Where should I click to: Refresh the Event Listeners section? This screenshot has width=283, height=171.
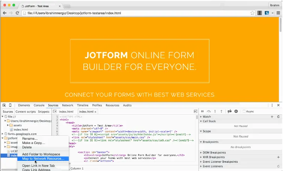coord(278,166)
